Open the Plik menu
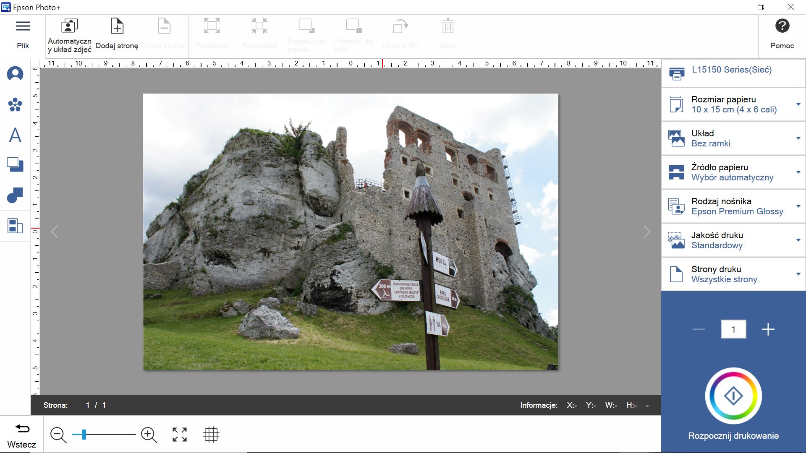This screenshot has height=453, width=806. (x=23, y=34)
